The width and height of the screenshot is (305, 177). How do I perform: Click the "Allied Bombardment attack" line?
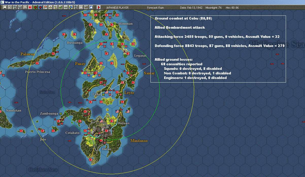[x=180, y=27]
